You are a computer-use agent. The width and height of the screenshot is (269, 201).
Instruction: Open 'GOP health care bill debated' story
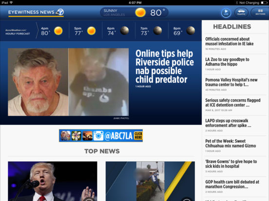point(232,184)
